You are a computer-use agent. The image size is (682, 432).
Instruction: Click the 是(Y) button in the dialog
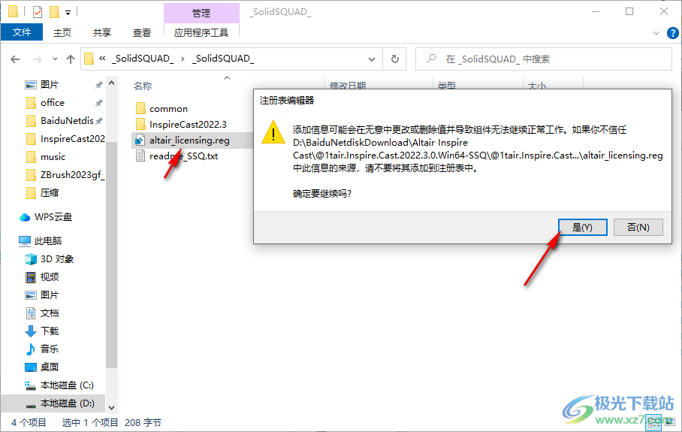[582, 227]
